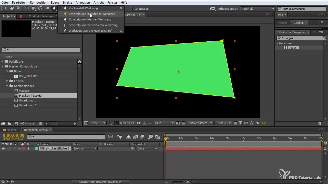Select the Hand tool
Image resolution: width=328 pixels, height=184 pixels.
click(x=12, y=8)
